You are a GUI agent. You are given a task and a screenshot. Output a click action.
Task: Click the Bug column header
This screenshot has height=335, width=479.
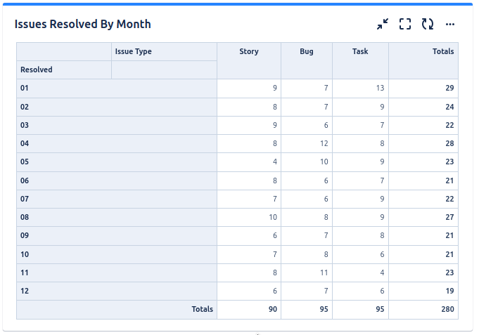point(307,52)
